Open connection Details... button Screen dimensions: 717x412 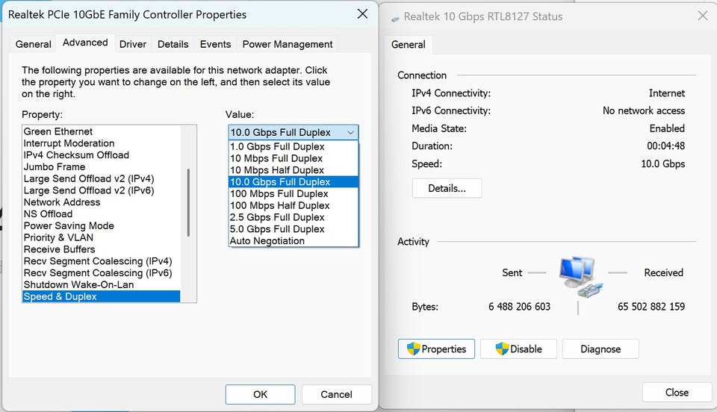pos(447,188)
